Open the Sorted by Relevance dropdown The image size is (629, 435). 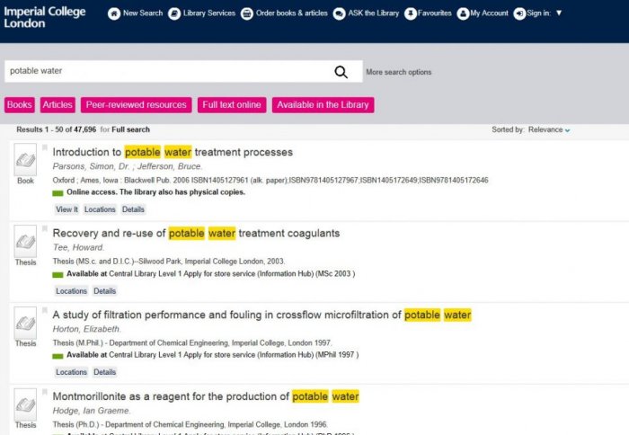[x=549, y=130]
